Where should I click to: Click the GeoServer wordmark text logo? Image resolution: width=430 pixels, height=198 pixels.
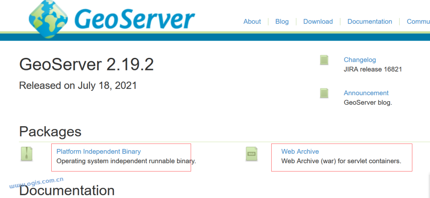(x=134, y=19)
